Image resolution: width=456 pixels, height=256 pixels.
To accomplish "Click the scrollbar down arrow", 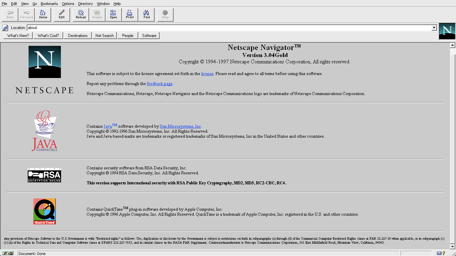I will click(453, 247).
